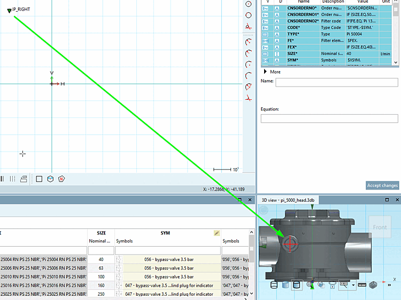Select the FEX* variable row
The width and height of the screenshot is (401, 300).
pos(326,47)
